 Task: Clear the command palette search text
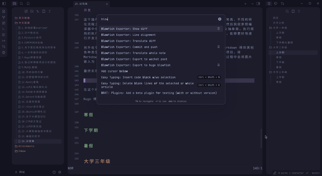coord(219,19)
